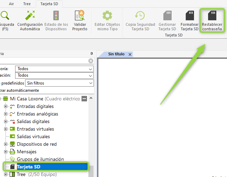Select Grupos de iluminación tree item
Viewport: 227px width, 177px height.
40,159
